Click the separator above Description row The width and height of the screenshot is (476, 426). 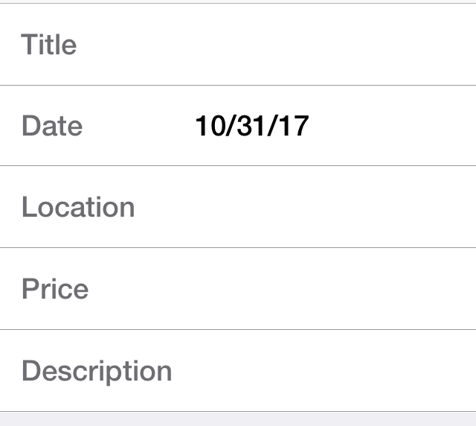(x=238, y=329)
